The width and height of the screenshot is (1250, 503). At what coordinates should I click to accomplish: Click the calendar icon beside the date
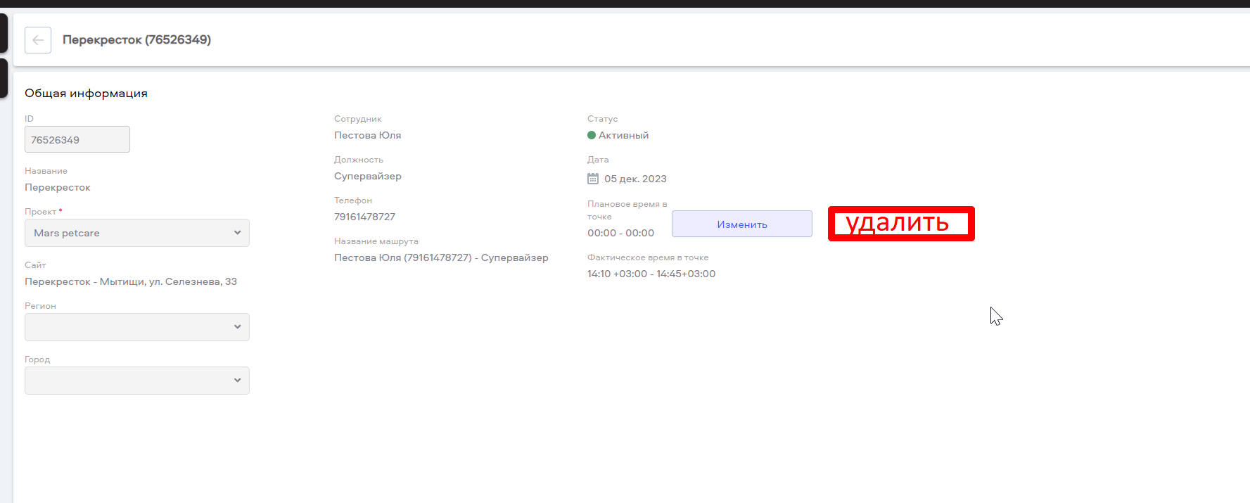coord(593,179)
